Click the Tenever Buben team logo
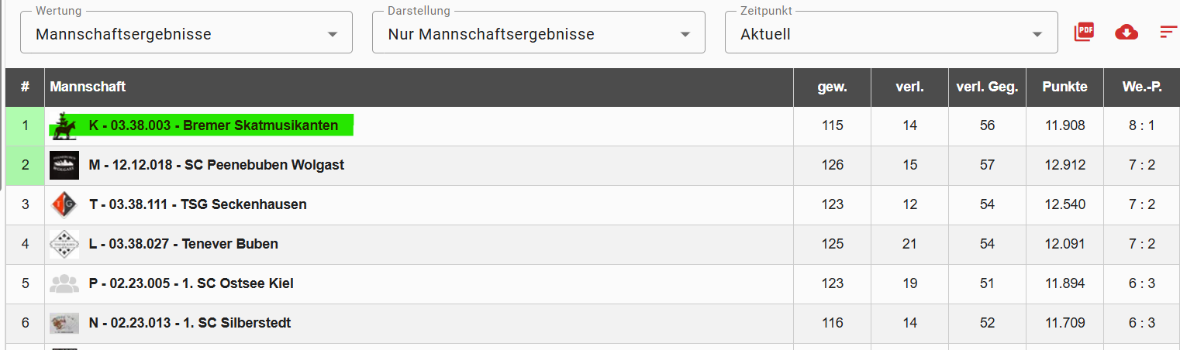 64,244
